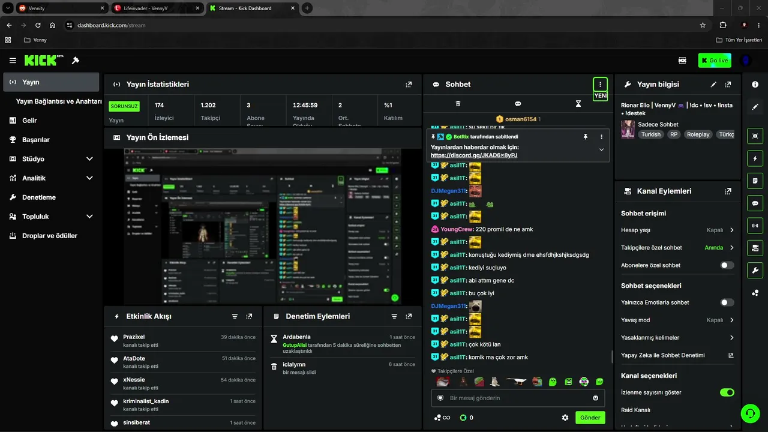Open the discord.gg link in pinned message
The height and width of the screenshot is (432, 768).
click(474, 155)
